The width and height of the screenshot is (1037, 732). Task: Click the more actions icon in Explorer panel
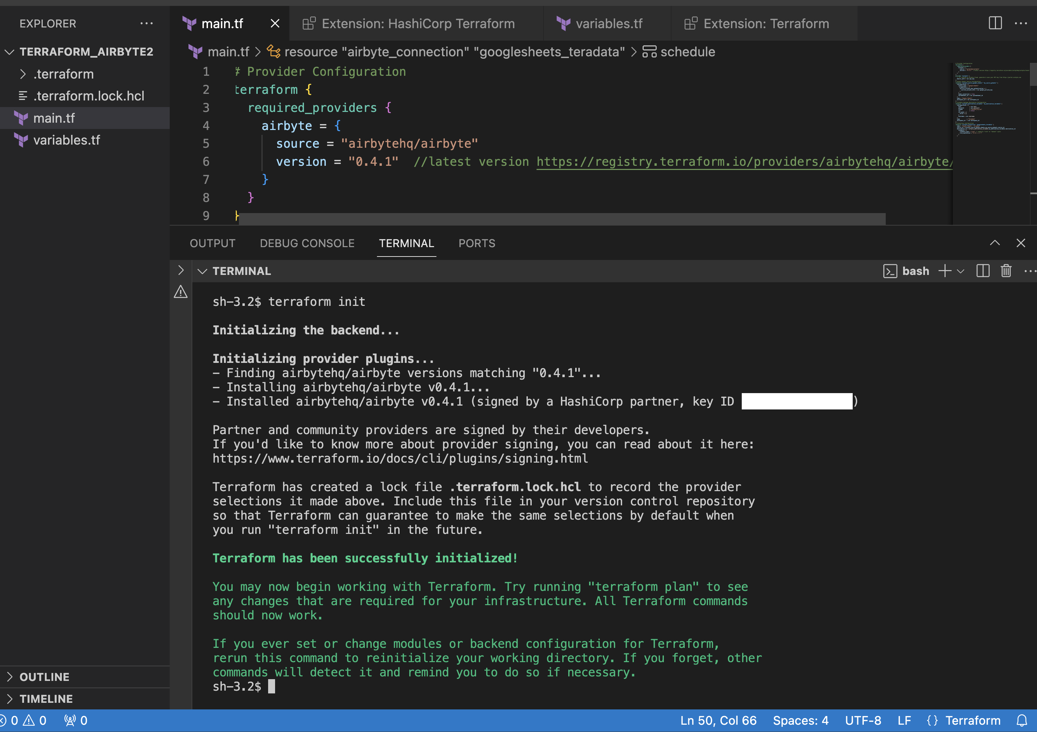coord(147,23)
